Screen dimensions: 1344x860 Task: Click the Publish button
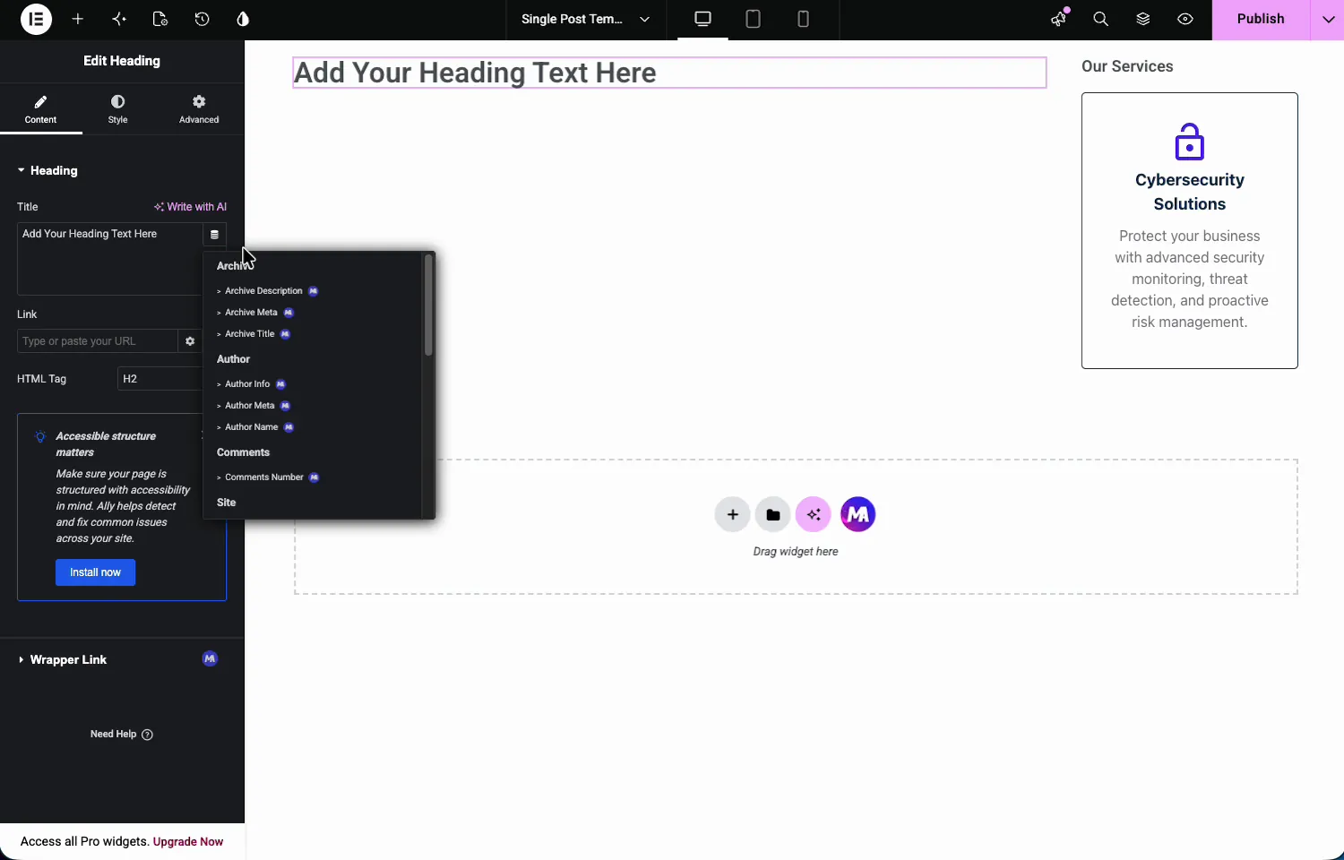[1261, 19]
